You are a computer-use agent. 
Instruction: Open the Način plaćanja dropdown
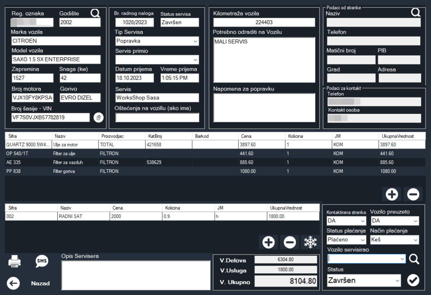[x=394, y=240]
